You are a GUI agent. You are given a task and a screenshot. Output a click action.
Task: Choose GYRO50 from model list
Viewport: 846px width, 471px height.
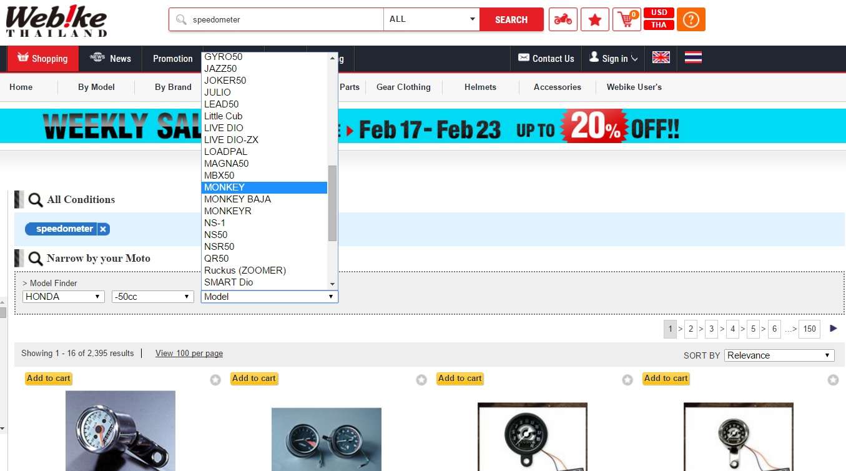point(265,57)
